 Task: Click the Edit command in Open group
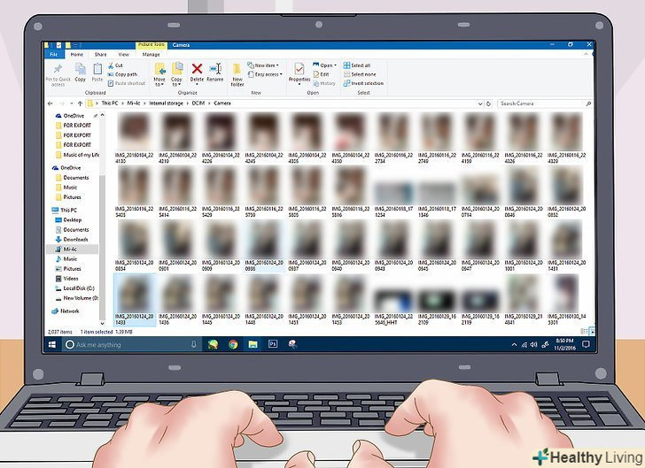(x=322, y=74)
